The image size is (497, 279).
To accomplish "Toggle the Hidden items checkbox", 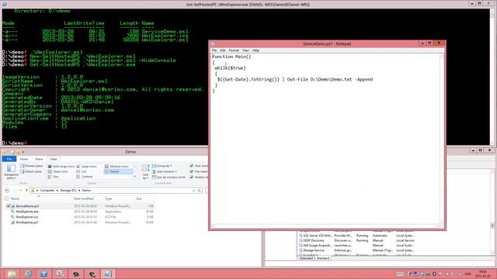I will click(x=192, y=177).
